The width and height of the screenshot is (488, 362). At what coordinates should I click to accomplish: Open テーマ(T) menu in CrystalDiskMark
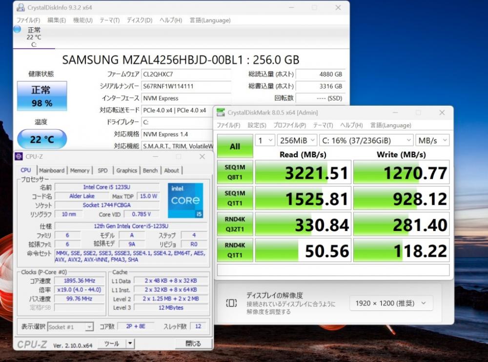[x=323, y=125]
